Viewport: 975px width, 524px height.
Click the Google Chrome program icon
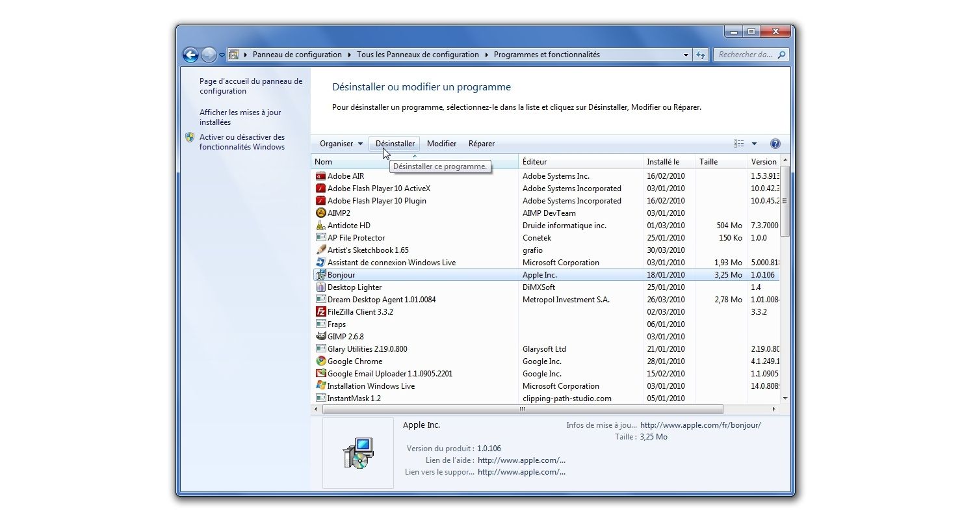coord(320,361)
